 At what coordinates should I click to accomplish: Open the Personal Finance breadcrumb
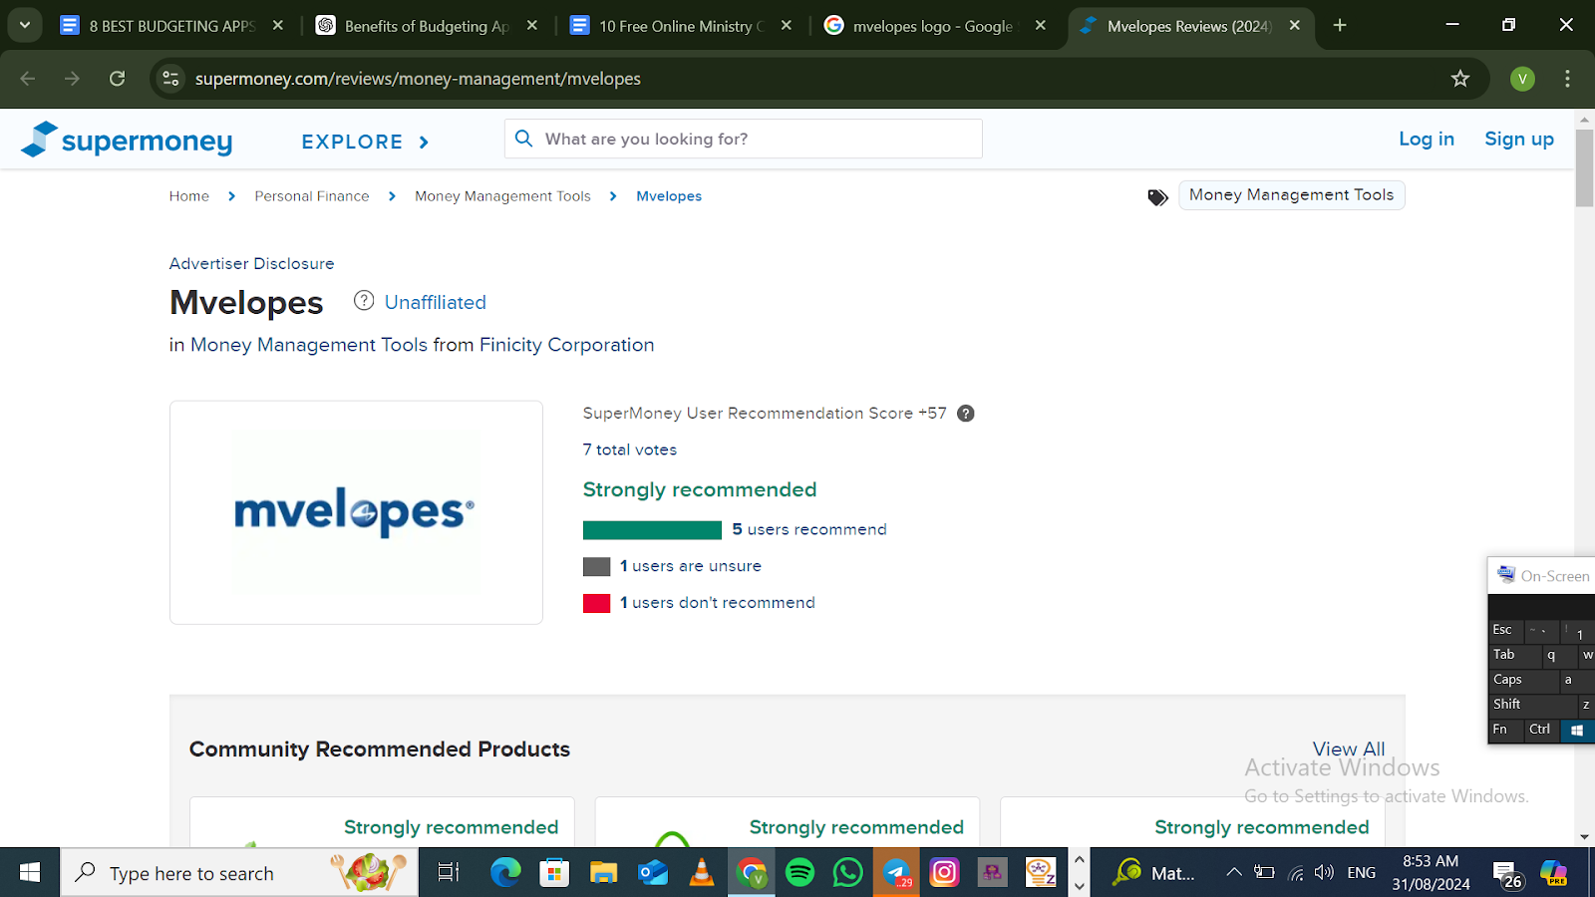tap(312, 196)
